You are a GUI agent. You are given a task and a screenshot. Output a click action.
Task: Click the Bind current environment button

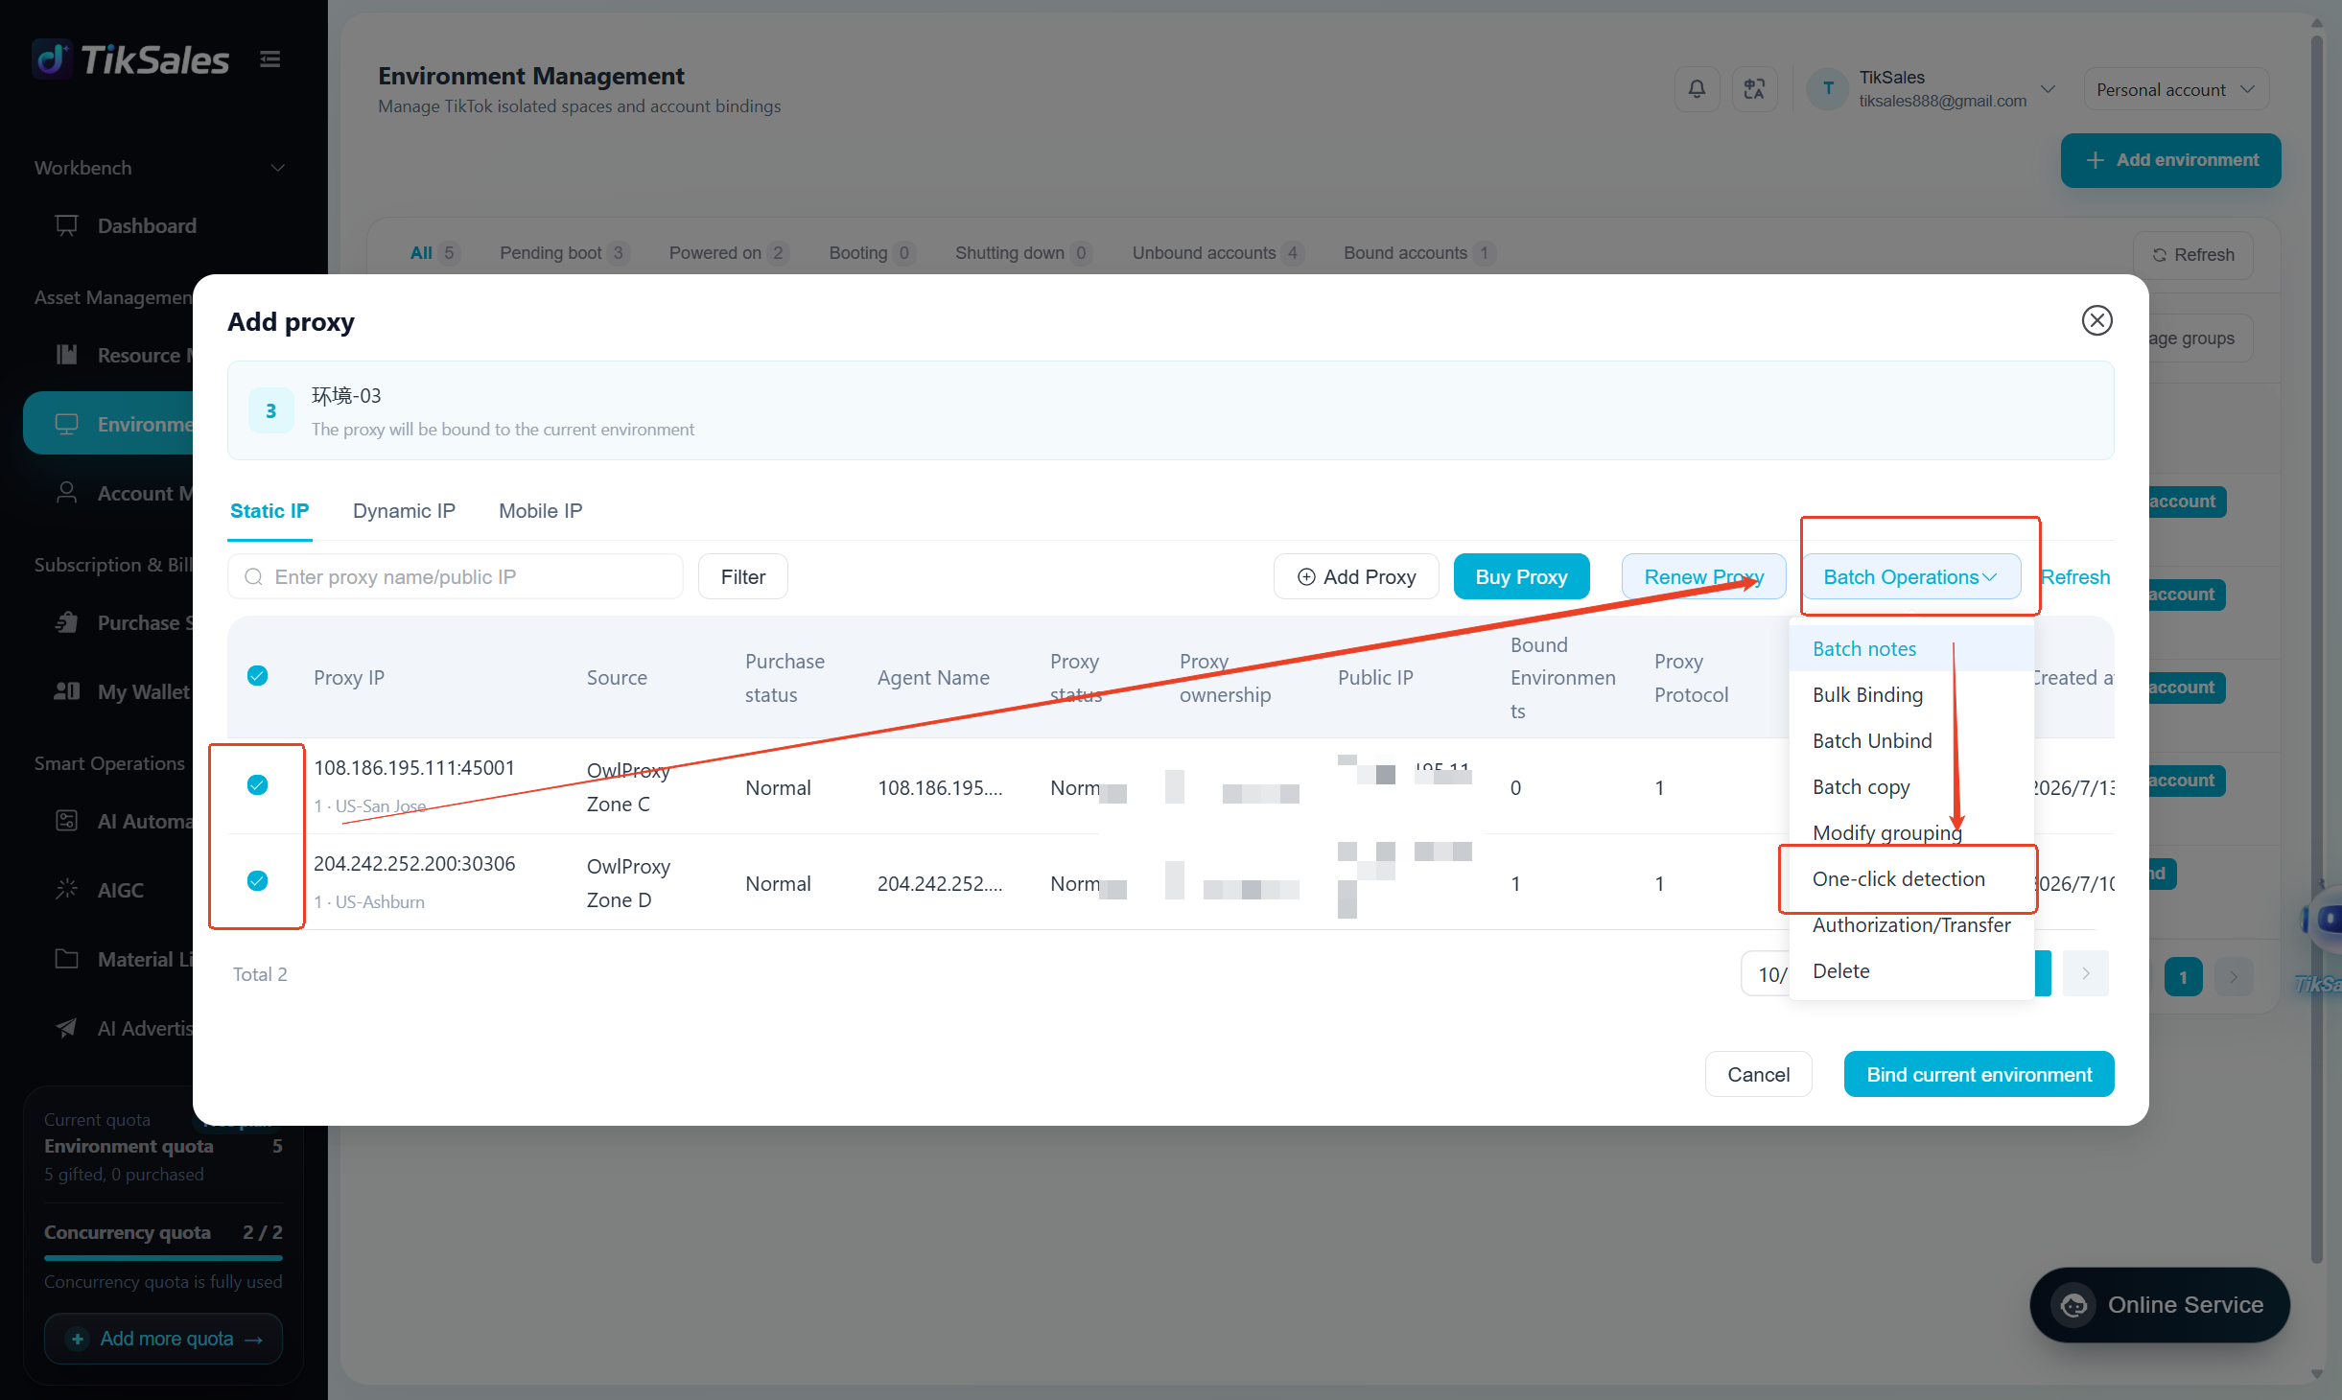(1979, 1074)
